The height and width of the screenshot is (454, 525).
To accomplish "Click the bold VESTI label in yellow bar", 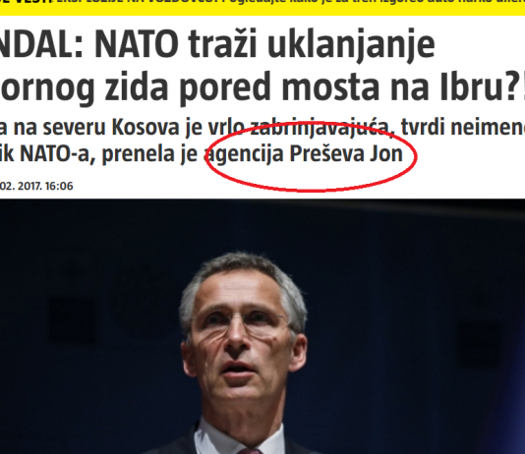I will 27,3.
